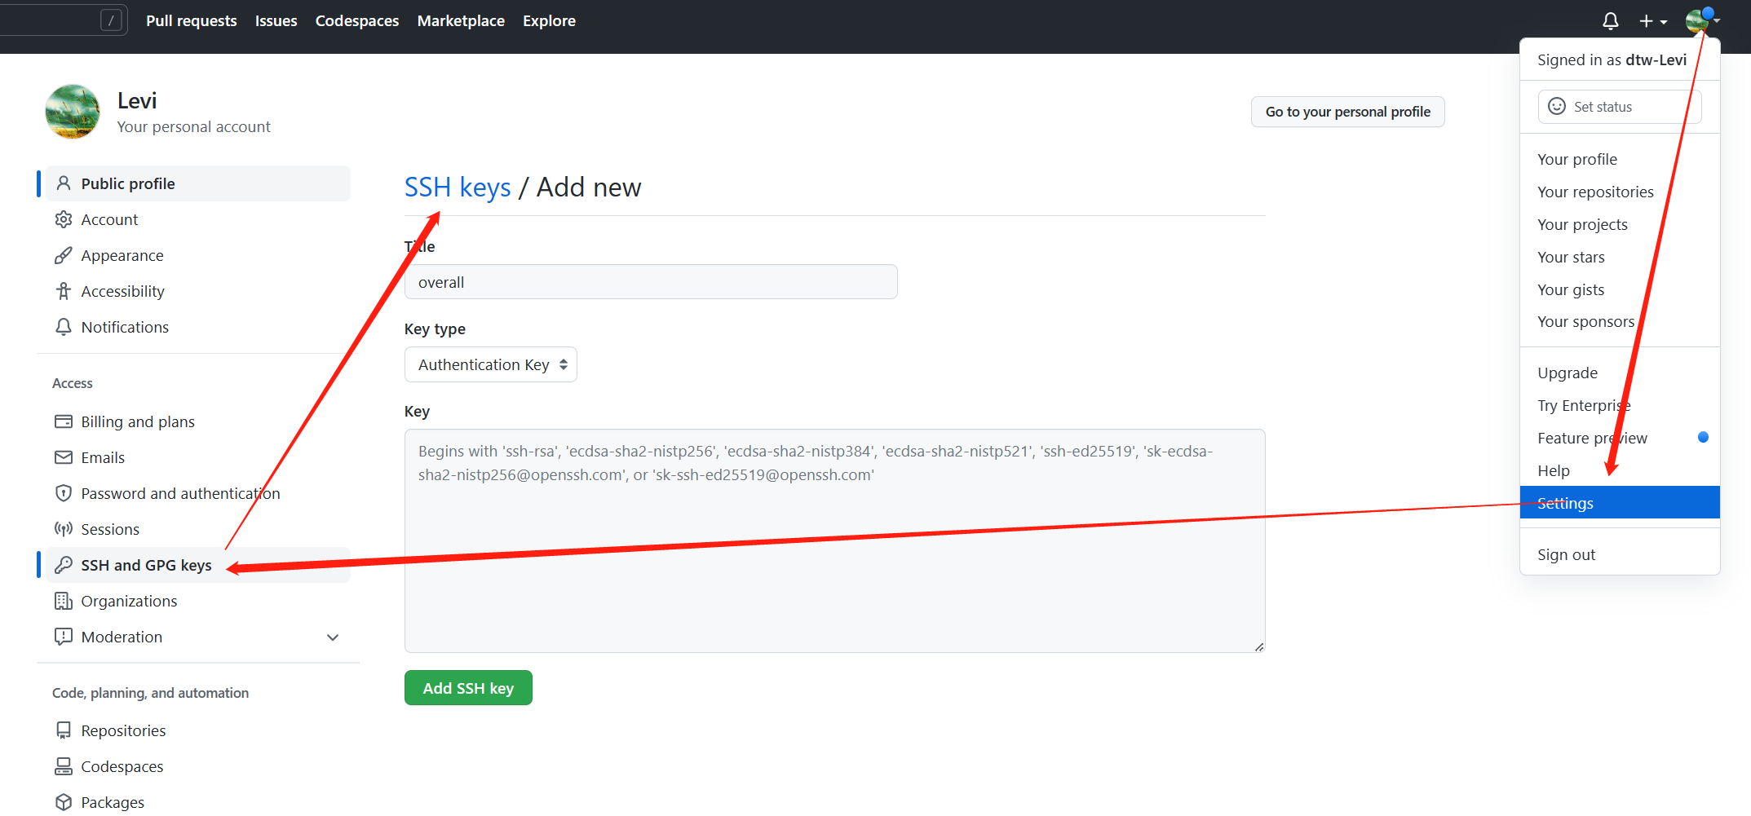The height and width of the screenshot is (816, 1751).
Task: Open the plus create-new menu
Action: [1653, 21]
